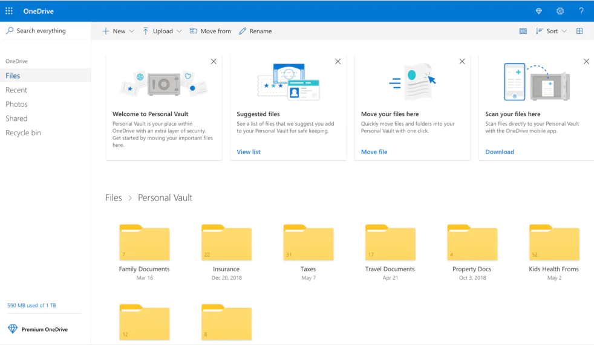Expand the New dropdown menu
594x345 pixels.
pyautogui.click(x=118, y=31)
